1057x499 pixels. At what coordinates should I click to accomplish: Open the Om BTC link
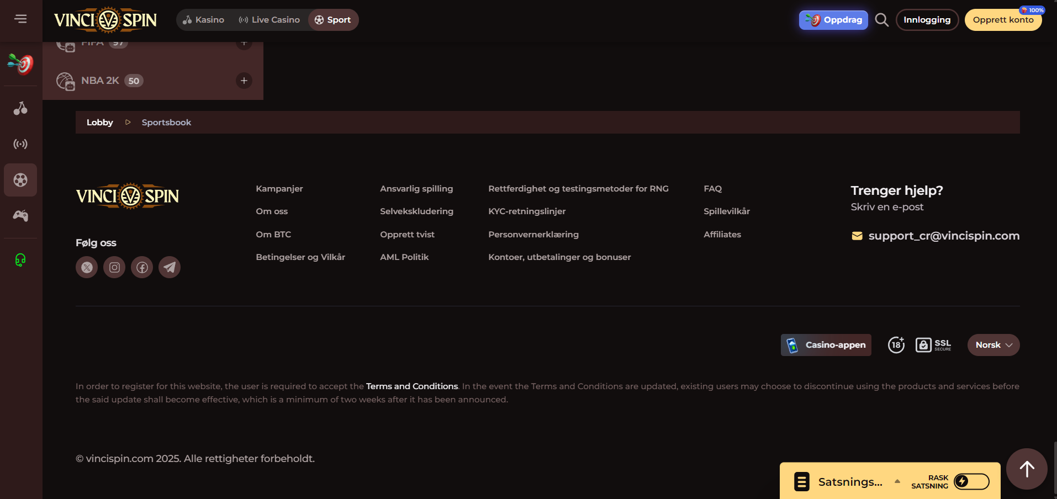pyautogui.click(x=273, y=235)
